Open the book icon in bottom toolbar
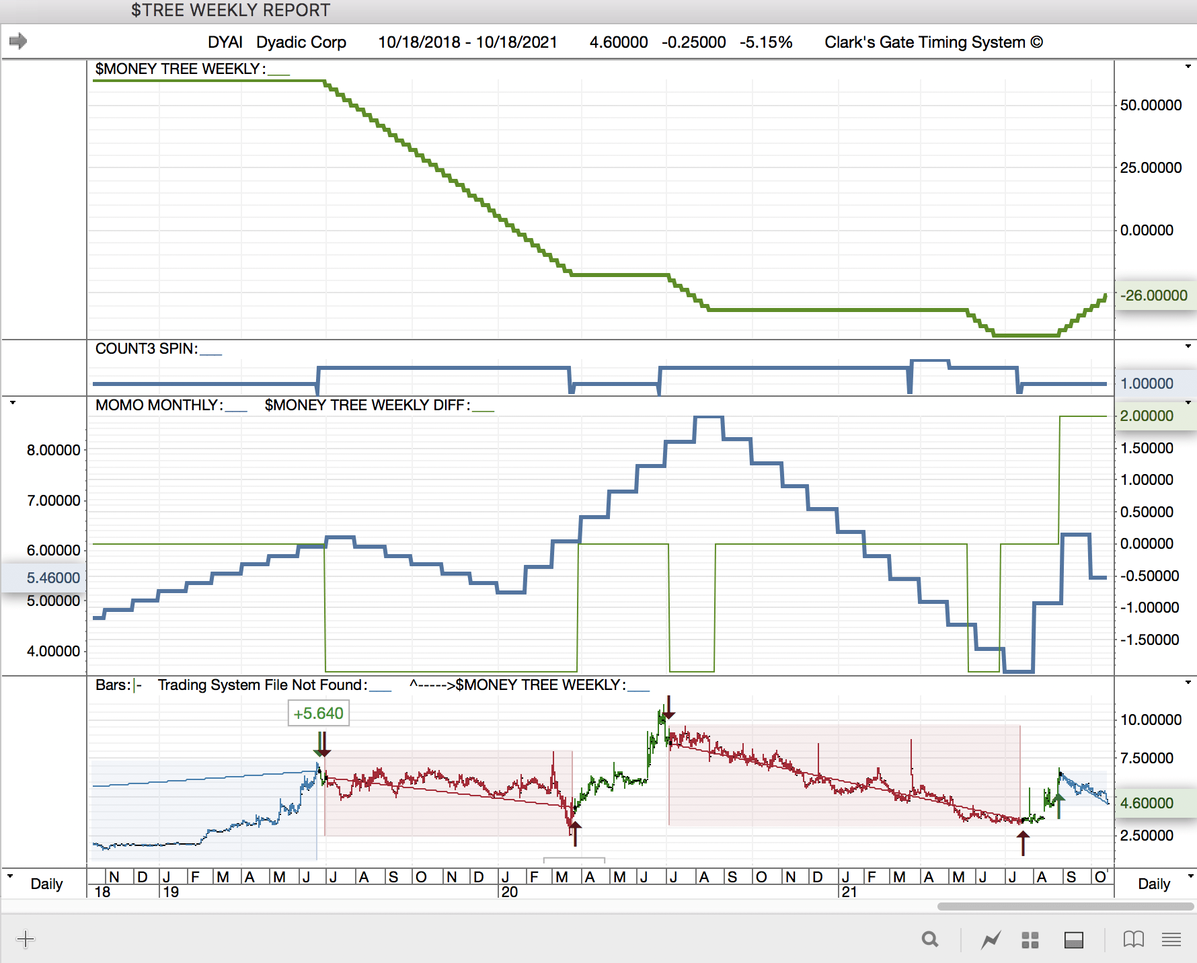Image resolution: width=1197 pixels, height=963 pixels. coord(1133,939)
